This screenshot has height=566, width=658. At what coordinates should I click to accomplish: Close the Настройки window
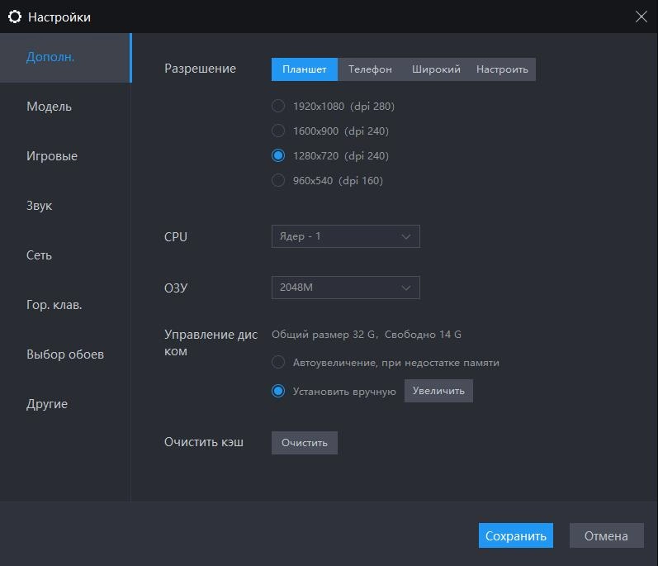point(641,17)
